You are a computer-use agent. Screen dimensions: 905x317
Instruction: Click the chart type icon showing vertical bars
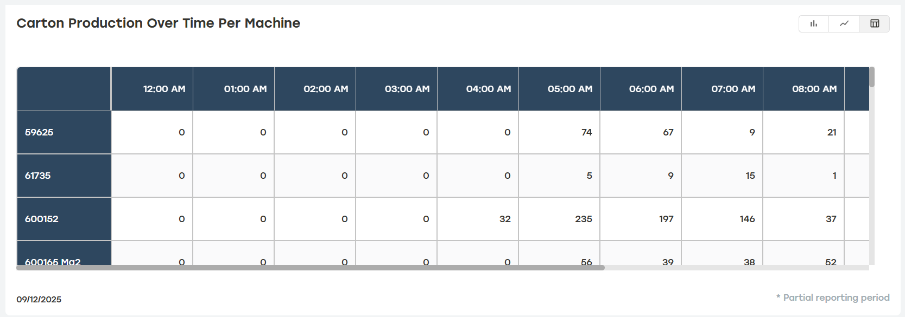(x=813, y=24)
